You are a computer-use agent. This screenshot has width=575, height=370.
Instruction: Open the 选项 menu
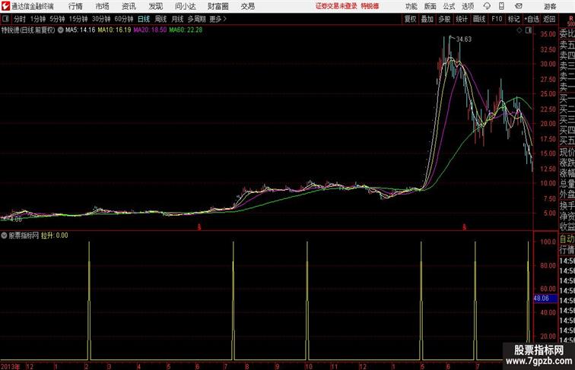468,6
